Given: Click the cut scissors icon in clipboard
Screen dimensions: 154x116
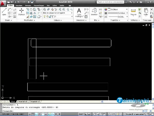Looking at the screenshot, I should [151, 9].
